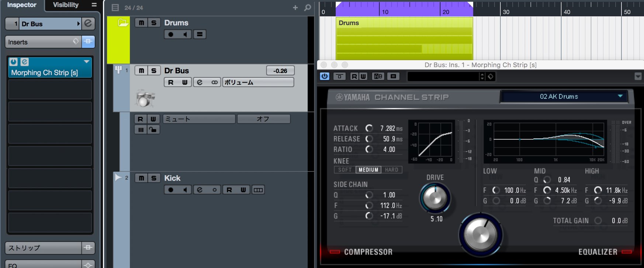Viewport: 644px width, 268px height.
Task: Mute the Drums folder track
Action: click(x=141, y=22)
